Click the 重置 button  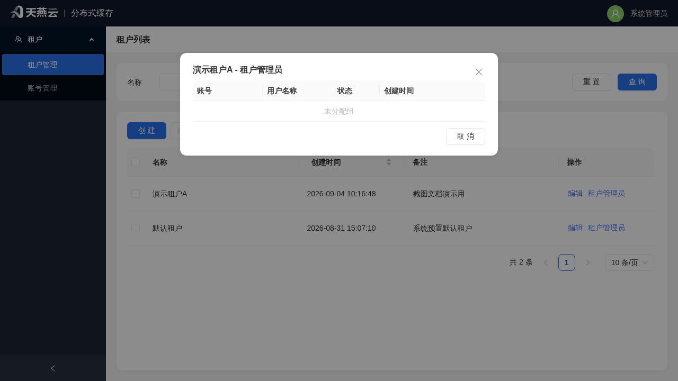pos(592,82)
